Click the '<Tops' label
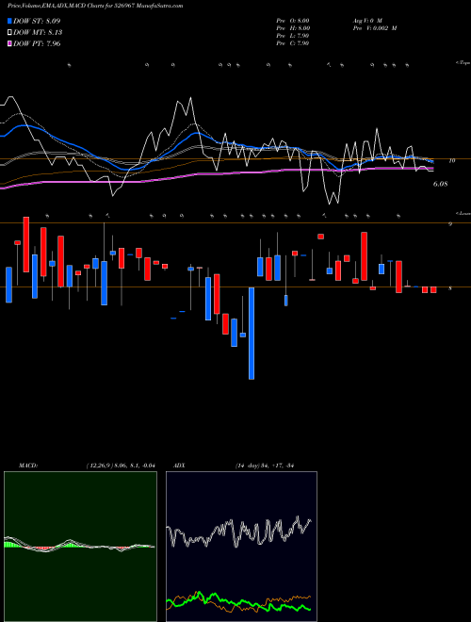 [463, 63]
